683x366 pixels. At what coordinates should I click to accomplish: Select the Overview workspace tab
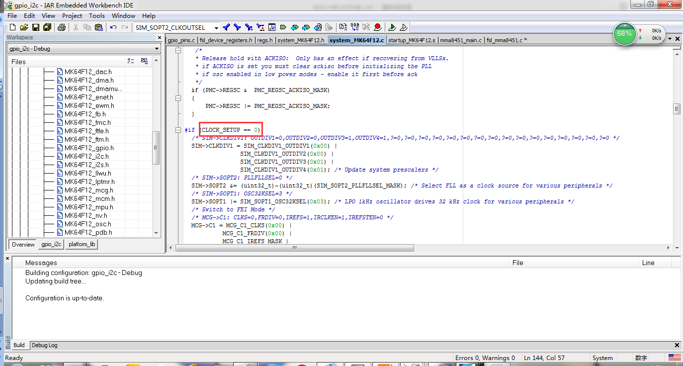coord(23,244)
